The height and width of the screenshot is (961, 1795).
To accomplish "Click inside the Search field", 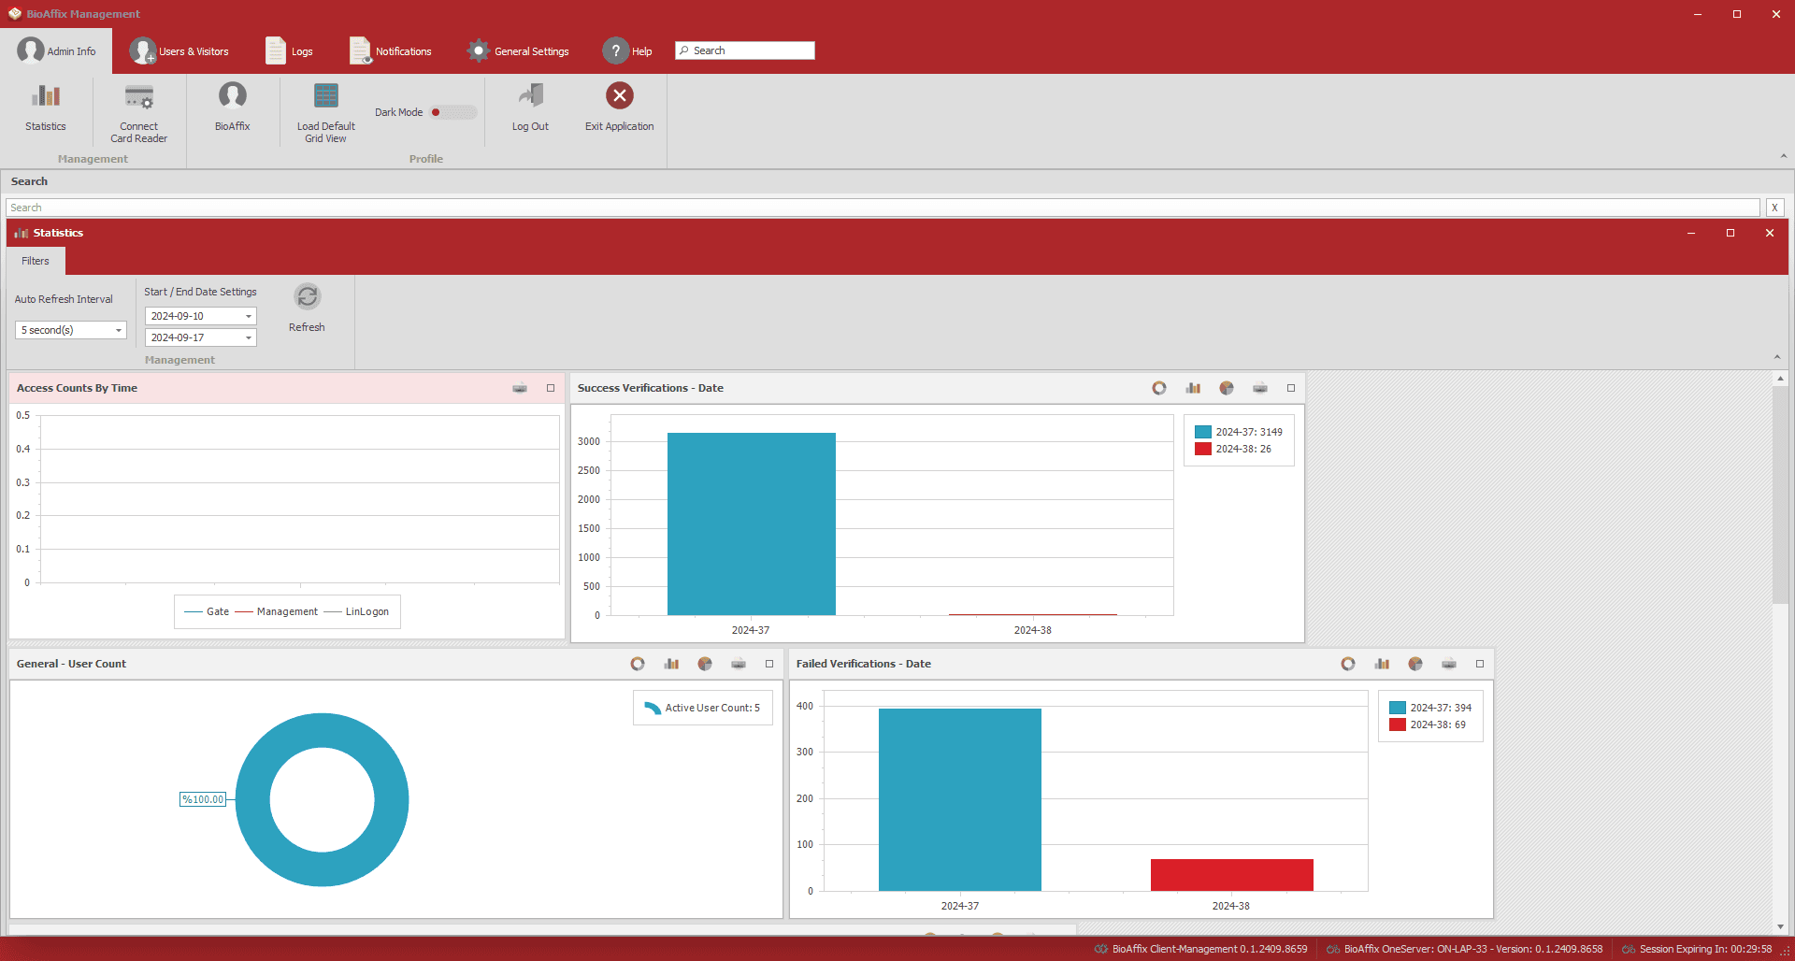I will click(x=743, y=50).
